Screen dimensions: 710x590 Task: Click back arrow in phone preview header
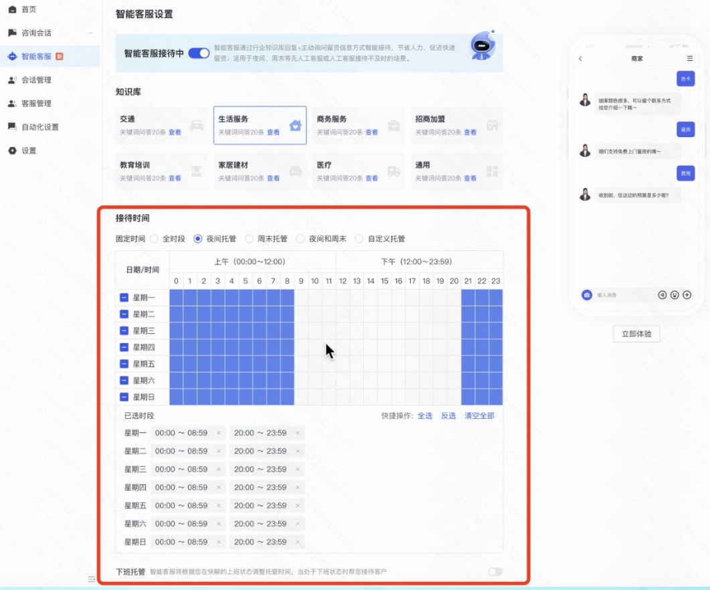[580, 59]
